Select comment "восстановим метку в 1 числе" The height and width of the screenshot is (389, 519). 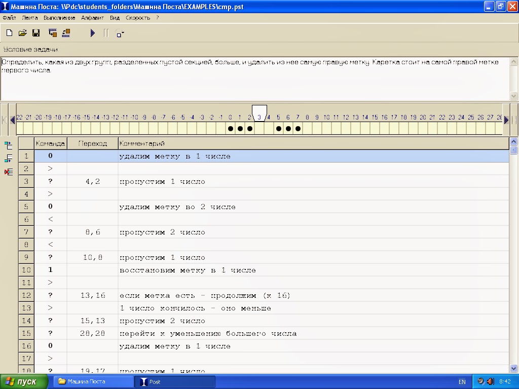[188, 270]
